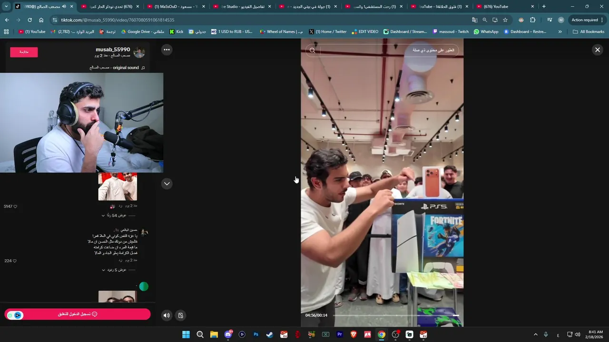
Task: Open Discord from the taskbar
Action: point(228,334)
